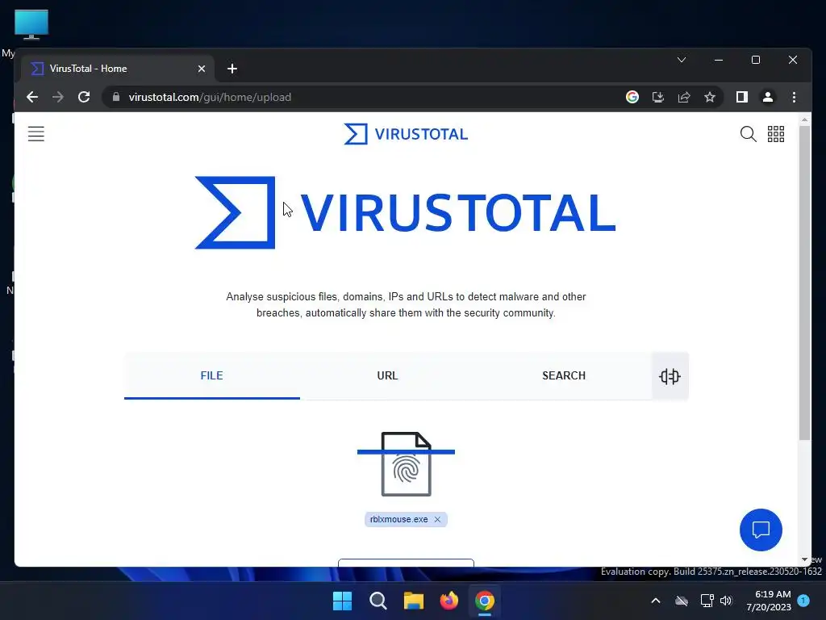Open the API connector icon beside SEARCH

[x=670, y=376]
